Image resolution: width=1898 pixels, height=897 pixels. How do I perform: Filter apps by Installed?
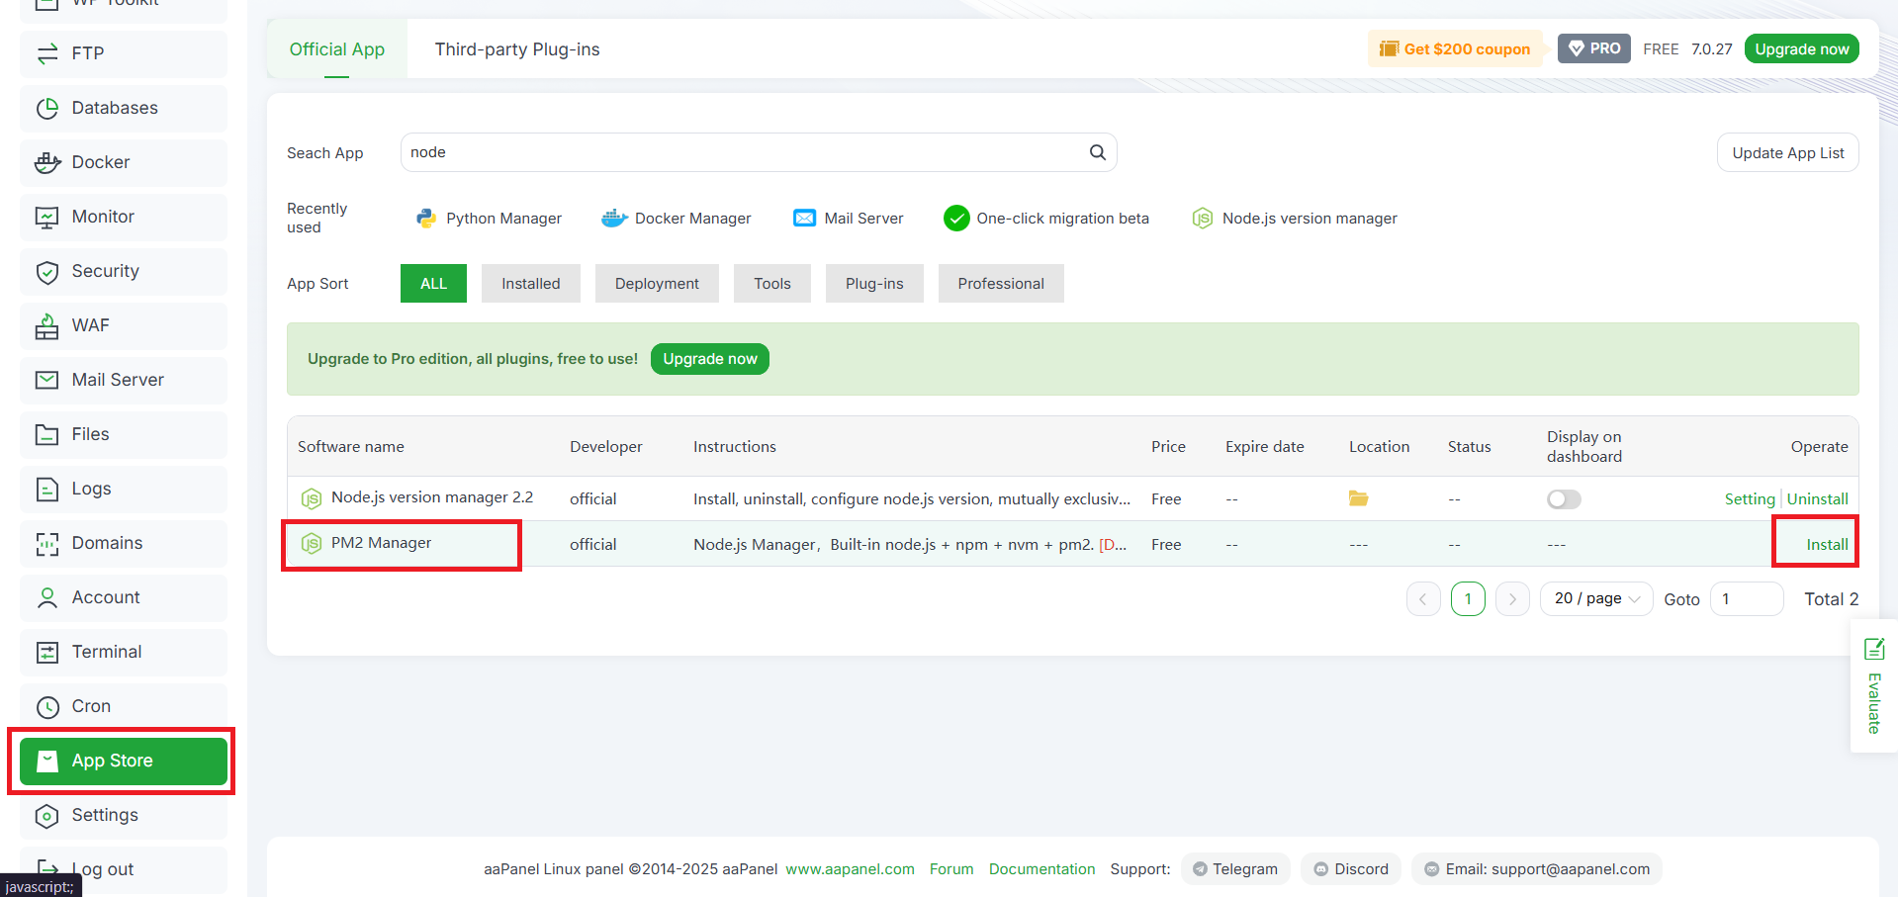point(531,284)
